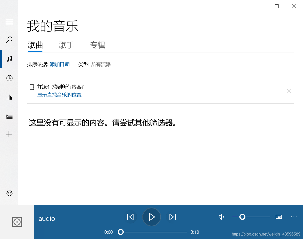The height and width of the screenshot is (239, 303).
Task: Open the 所有流派 genre dropdown
Action: 101,65
